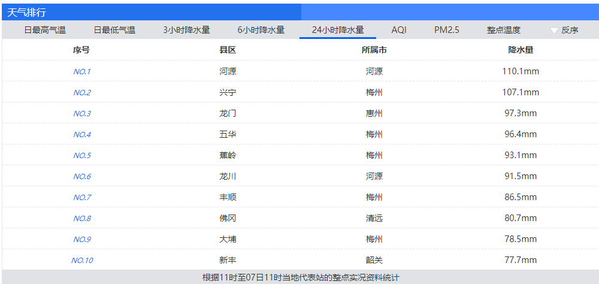Screen dimensions: 599x284
Task: Open the 3小时降水量 tab
Action: 186,30
